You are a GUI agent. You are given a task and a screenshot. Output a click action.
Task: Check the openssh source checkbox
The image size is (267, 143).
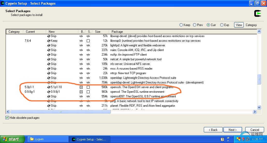tap(88, 87)
